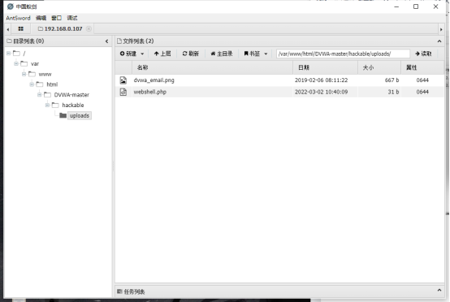Collapse the DVWA-master tree node
Screen dimensions: 450x302
pyautogui.click(x=40, y=95)
